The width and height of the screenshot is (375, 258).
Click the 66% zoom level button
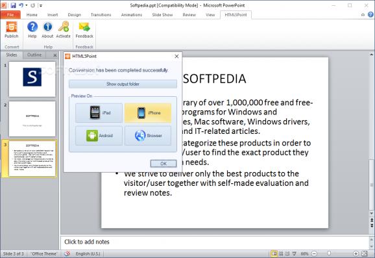pyautogui.click(x=304, y=253)
